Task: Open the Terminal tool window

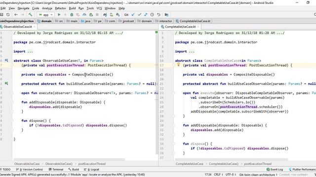Action: [56, 169]
